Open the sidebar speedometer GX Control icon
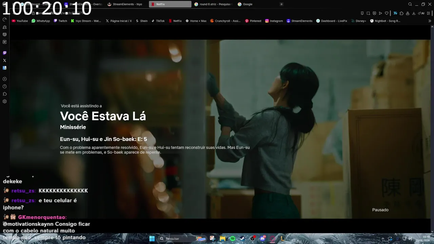Viewport: 434px width, 244px height. (4, 19)
